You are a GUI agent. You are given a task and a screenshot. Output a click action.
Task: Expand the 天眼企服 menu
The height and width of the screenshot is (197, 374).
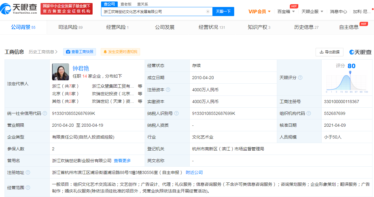pos(313,12)
